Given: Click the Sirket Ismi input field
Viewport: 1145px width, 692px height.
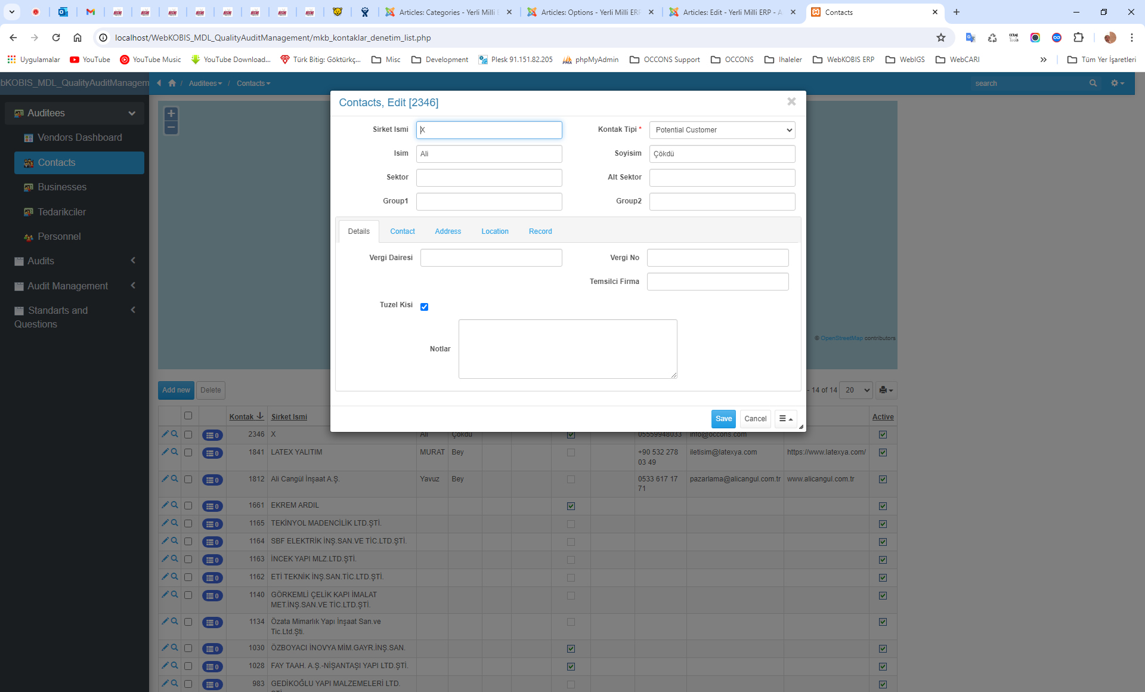Looking at the screenshot, I should pyautogui.click(x=489, y=130).
